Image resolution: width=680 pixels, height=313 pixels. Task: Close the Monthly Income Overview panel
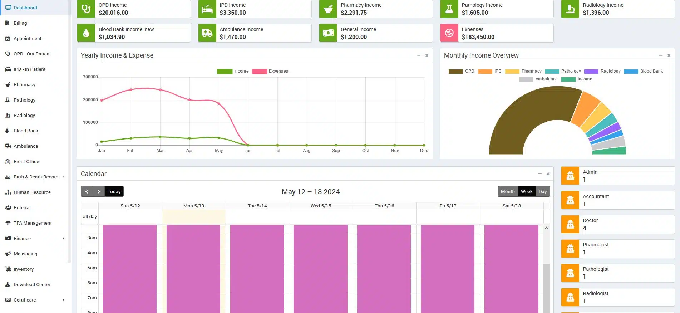pos(669,55)
